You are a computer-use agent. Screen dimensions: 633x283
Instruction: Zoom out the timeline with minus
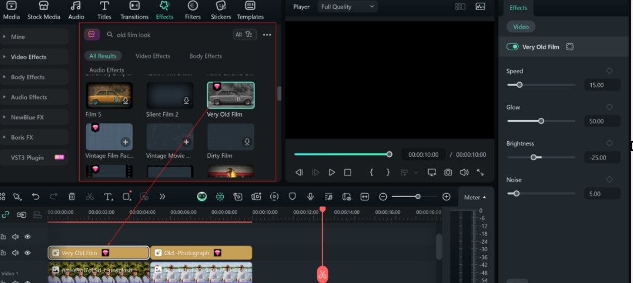tap(383, 196)
